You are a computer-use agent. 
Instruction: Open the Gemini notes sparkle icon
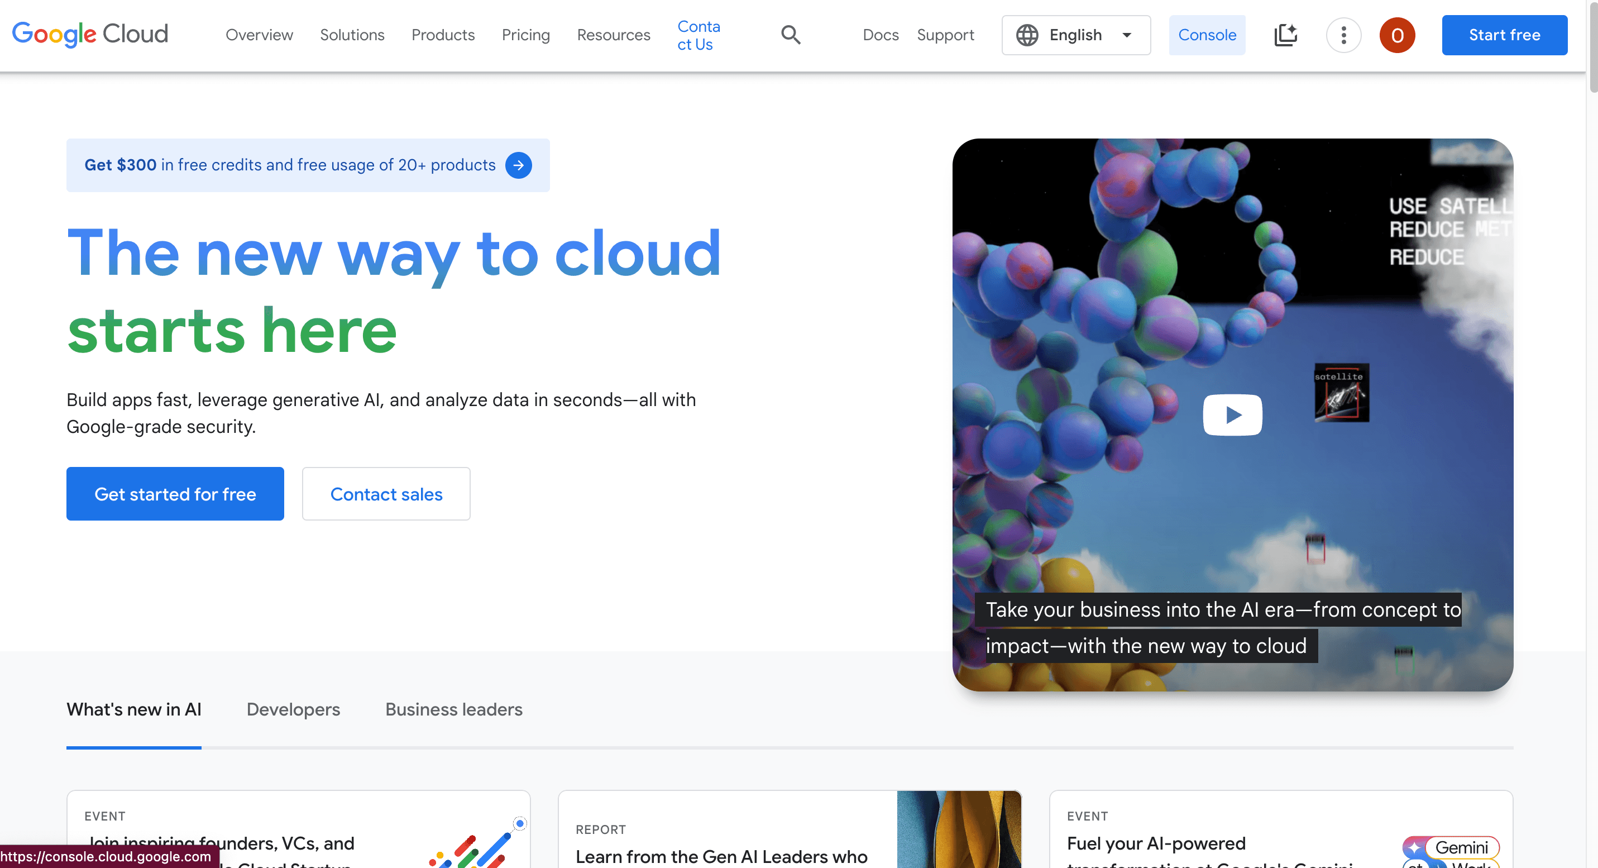pos(1285,35)
